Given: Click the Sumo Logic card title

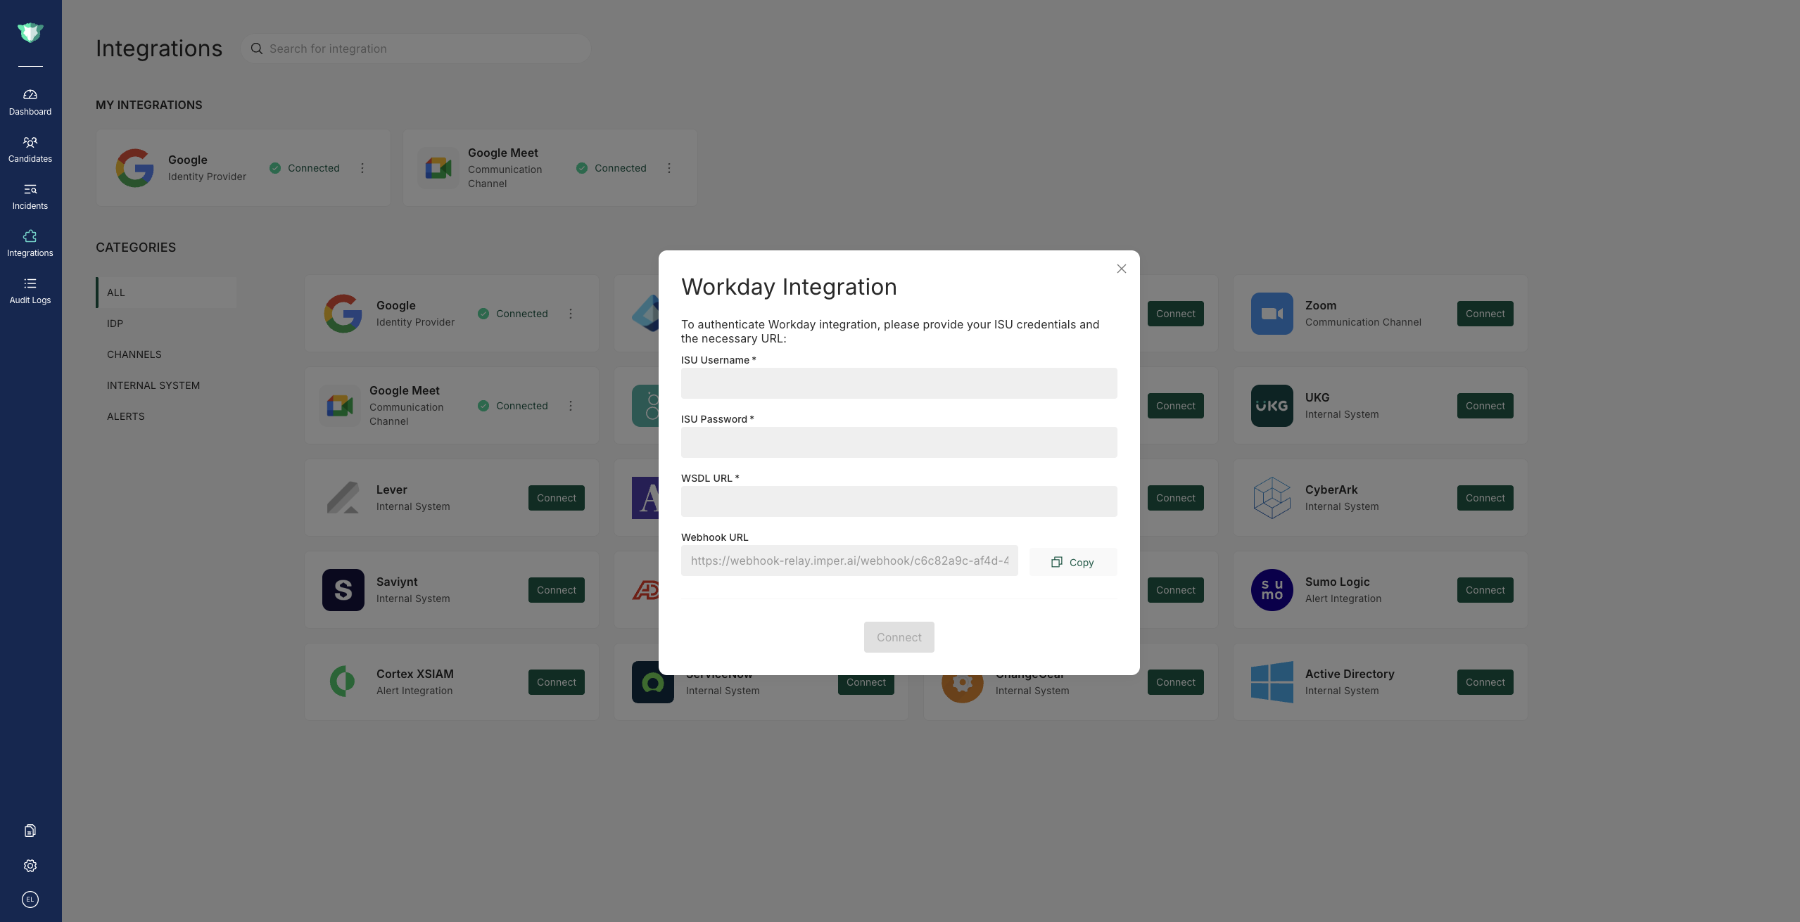Looking at the screenshot, I should [x=1338, y=582].
